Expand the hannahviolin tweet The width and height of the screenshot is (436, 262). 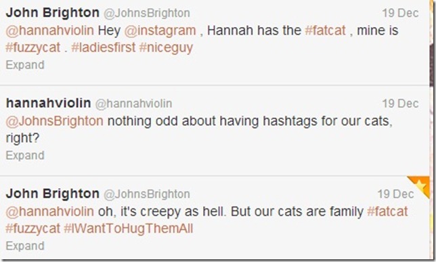(25, 155)
